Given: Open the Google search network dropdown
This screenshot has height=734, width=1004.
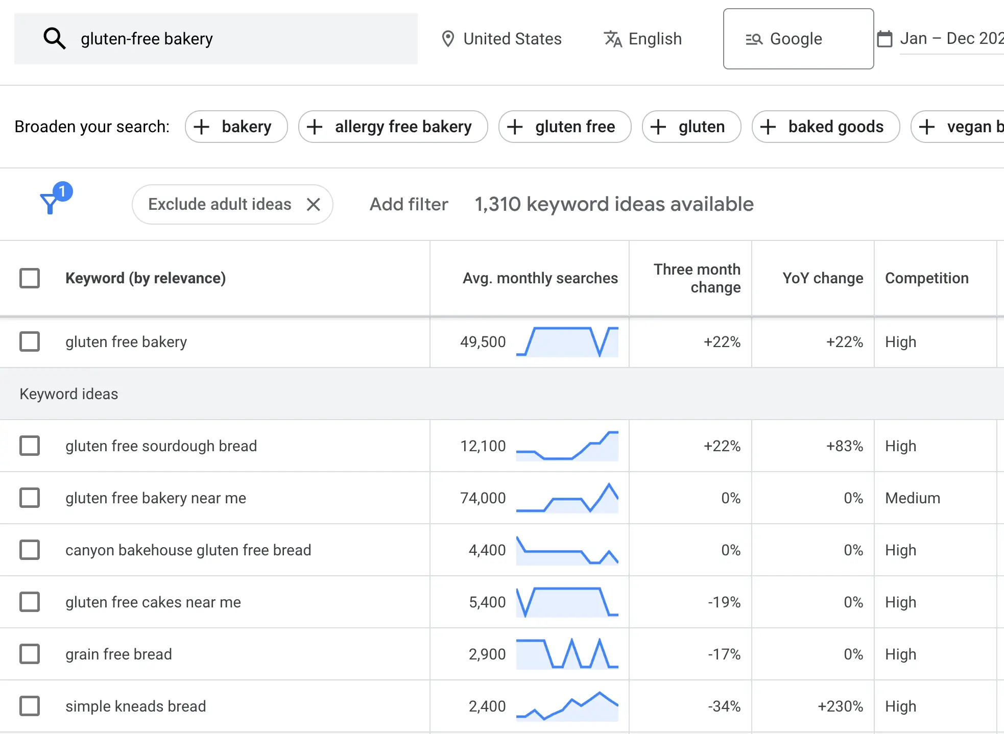Looking at the screenshot, I should pos(798,39).
